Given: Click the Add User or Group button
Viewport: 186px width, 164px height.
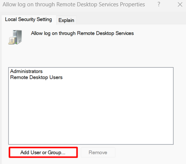Looking at the screenshot, I should pos(43,152).
